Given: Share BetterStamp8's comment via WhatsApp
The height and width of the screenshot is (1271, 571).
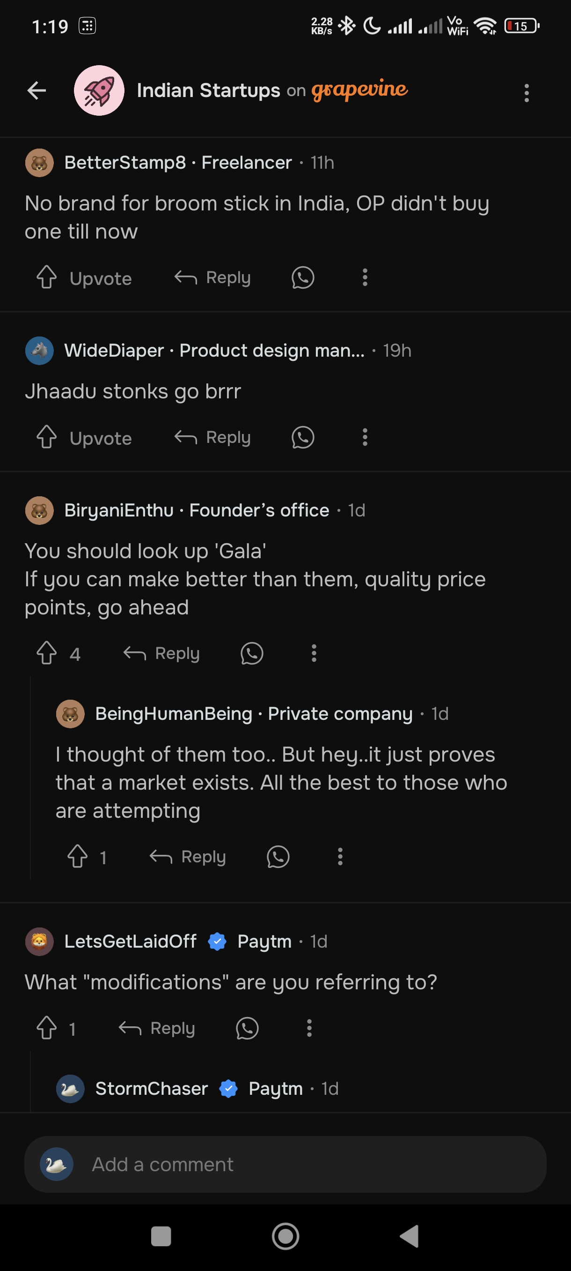Looking at the screenshot, I should 302,278.
